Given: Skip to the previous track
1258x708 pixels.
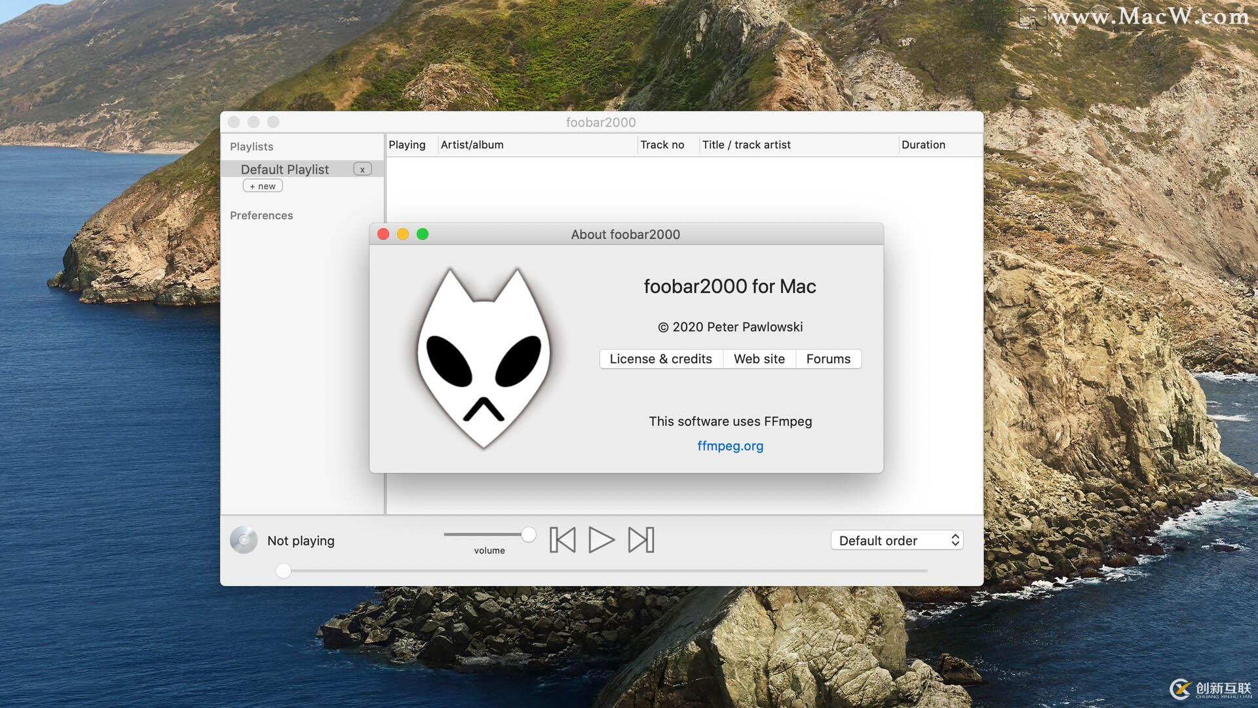Looking at the screenshot, I should 562,540.
